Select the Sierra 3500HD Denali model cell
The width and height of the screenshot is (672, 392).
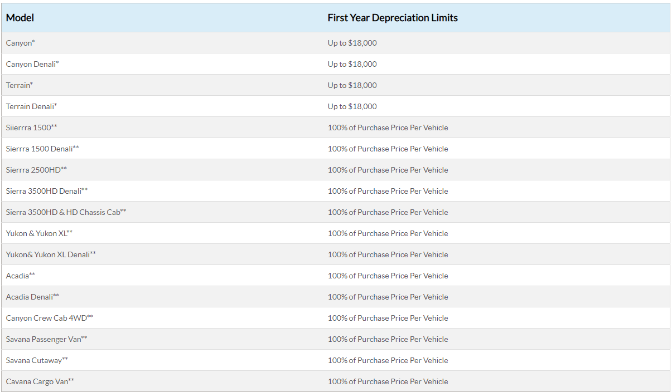[47, 191]
